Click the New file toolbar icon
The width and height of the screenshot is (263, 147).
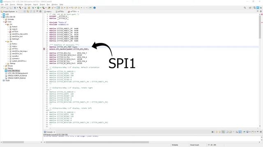(x=2, y=8)
